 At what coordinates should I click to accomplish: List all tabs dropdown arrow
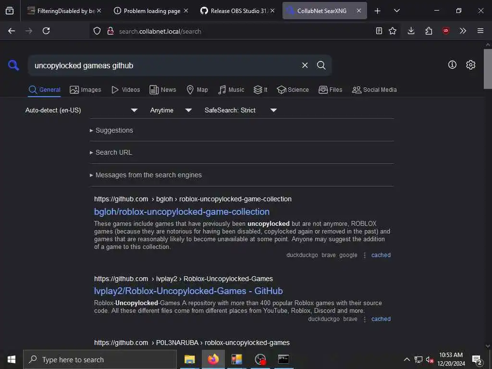(397, 11)
